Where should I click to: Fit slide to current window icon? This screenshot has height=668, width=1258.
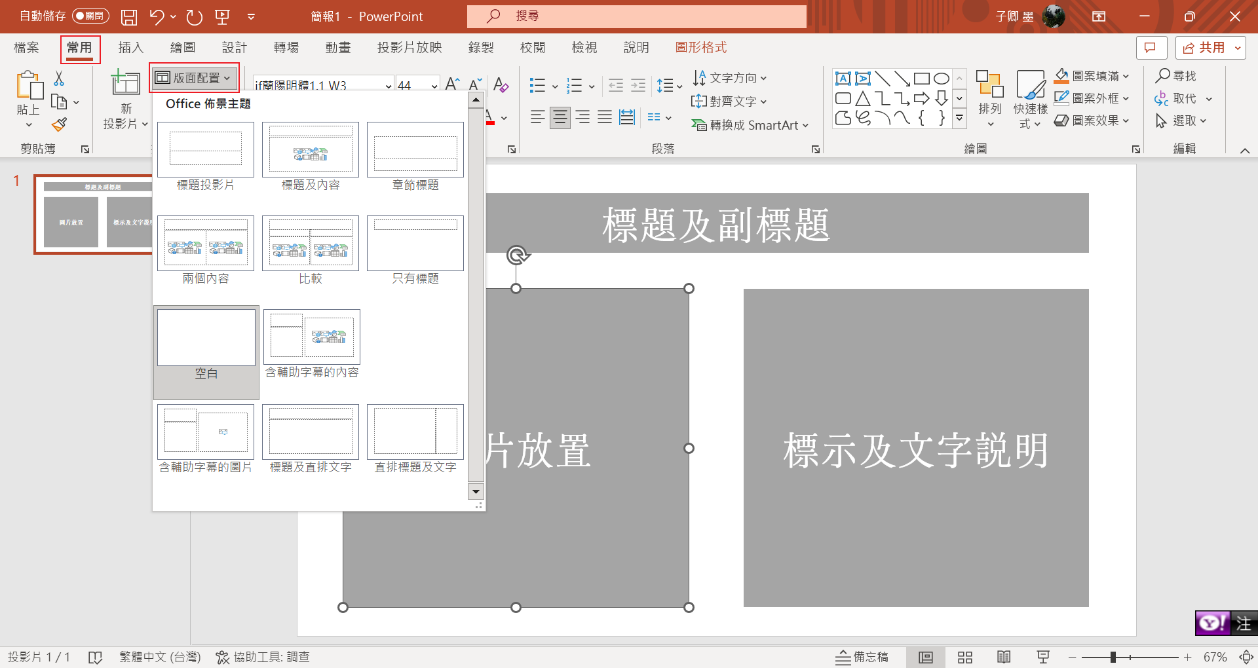point(1246,657)
